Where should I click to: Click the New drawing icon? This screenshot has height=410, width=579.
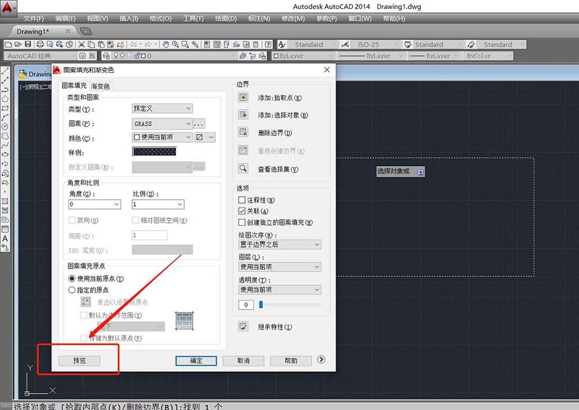coord(8,45)
